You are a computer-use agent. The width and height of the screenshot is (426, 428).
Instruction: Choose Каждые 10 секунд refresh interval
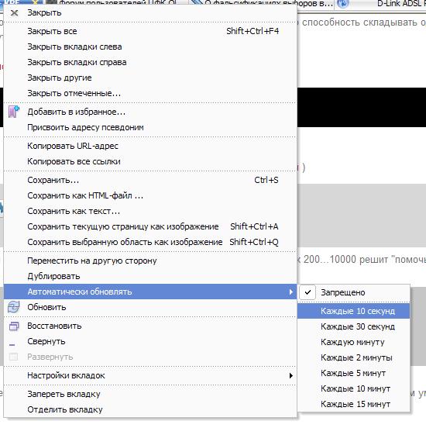coord(354,311)
